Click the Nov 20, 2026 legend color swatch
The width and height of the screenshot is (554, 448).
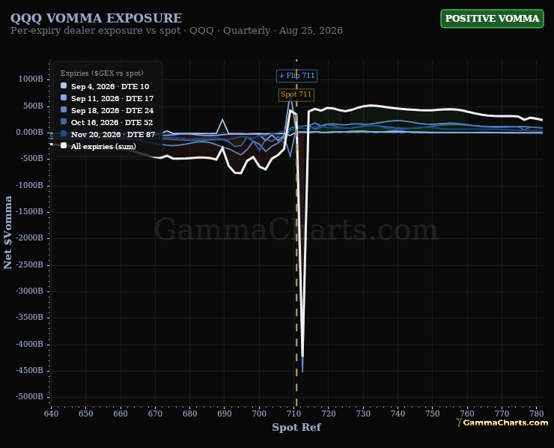(x=64, y=133)
